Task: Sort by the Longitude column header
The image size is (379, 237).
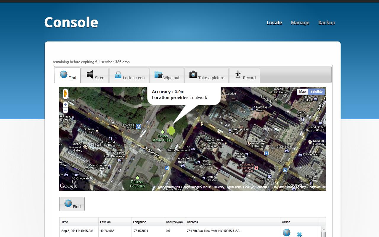Action: coord(148,222)
